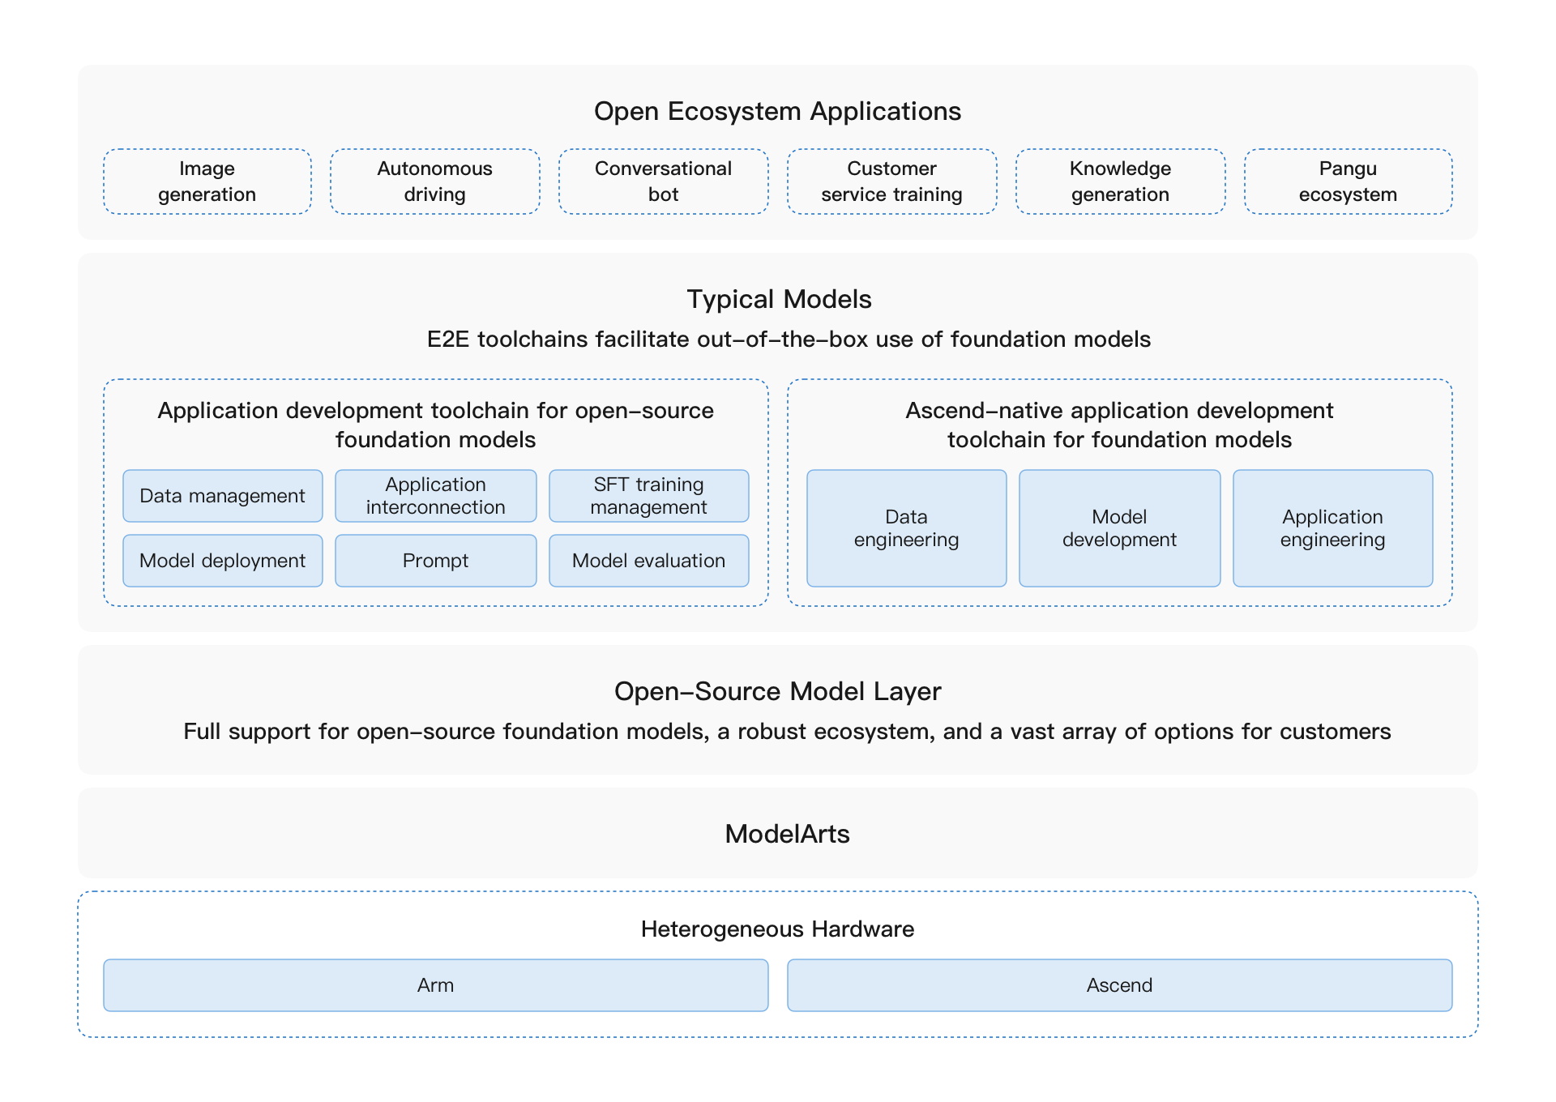Open the Model development module
This screenshot has height=1102, width=1556.
[x=1119, y=527]
